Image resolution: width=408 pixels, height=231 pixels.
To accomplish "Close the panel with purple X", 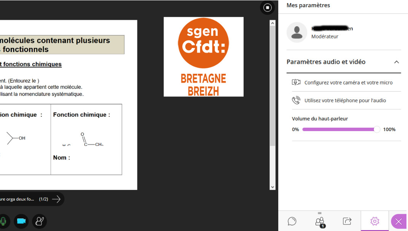I will tap(398, 222).
